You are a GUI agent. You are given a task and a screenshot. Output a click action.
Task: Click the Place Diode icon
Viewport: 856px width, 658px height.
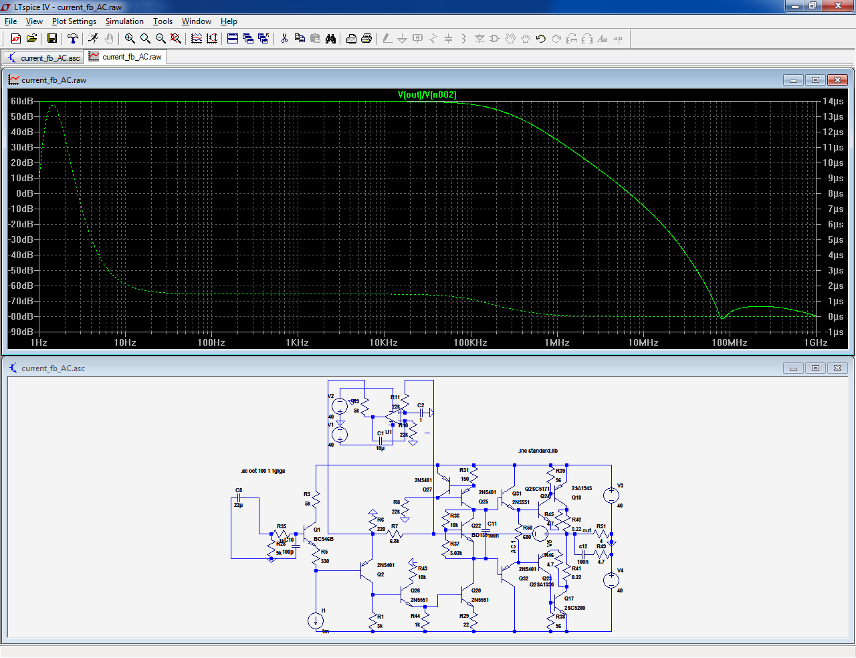(479, 39)
